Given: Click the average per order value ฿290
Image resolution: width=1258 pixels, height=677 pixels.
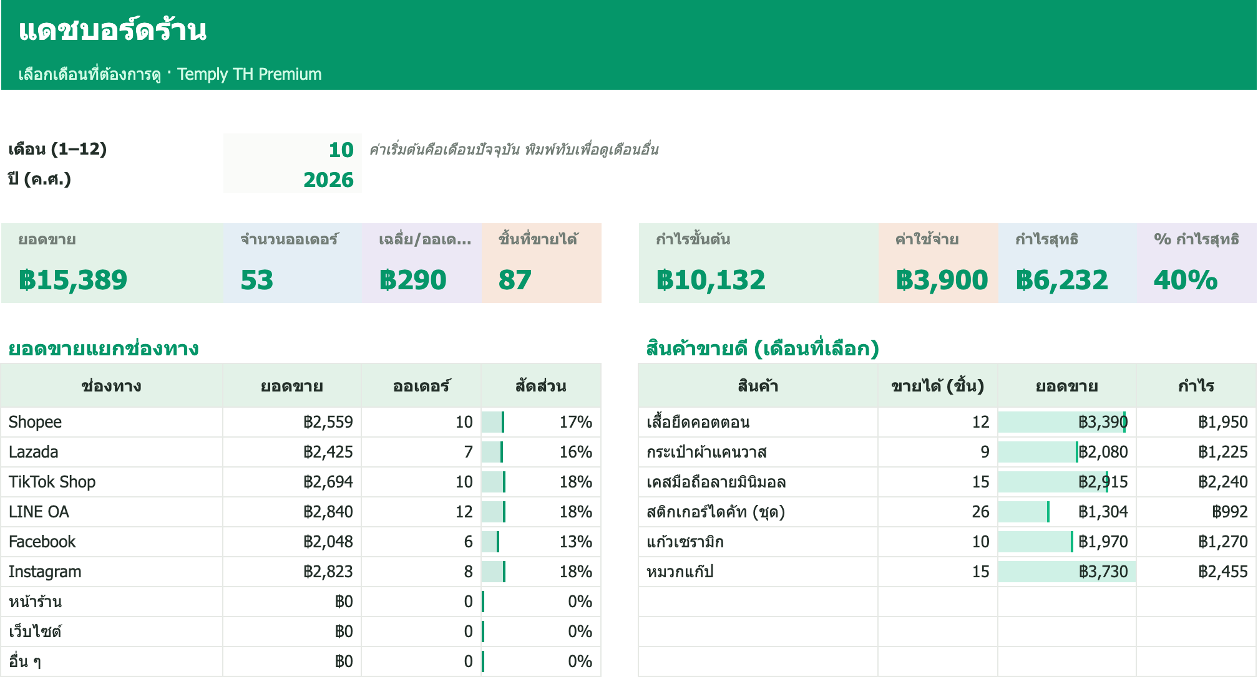Looking at the screenshot, I should click(x=412, y=280).
